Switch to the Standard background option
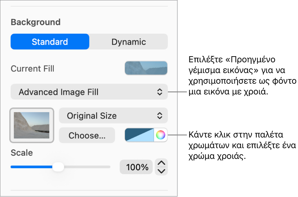Screen dimensions: 298x197 (x=50, y=42)
